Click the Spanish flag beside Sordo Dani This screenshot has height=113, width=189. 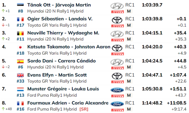pos(20,61)
